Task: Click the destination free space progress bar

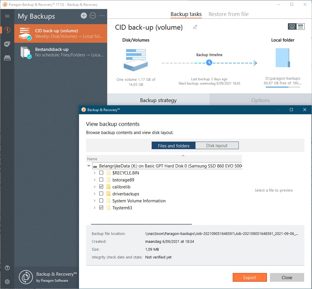Action: [283, 87]
